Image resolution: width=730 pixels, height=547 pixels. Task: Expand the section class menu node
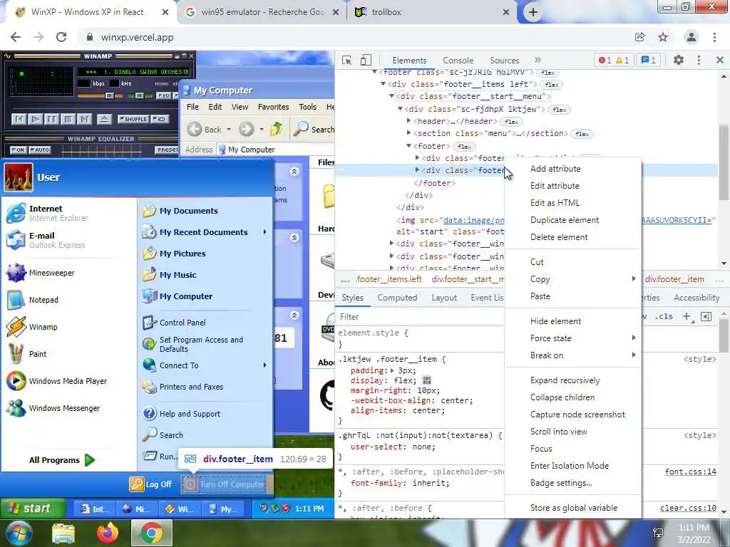click(x=408, y=133)
